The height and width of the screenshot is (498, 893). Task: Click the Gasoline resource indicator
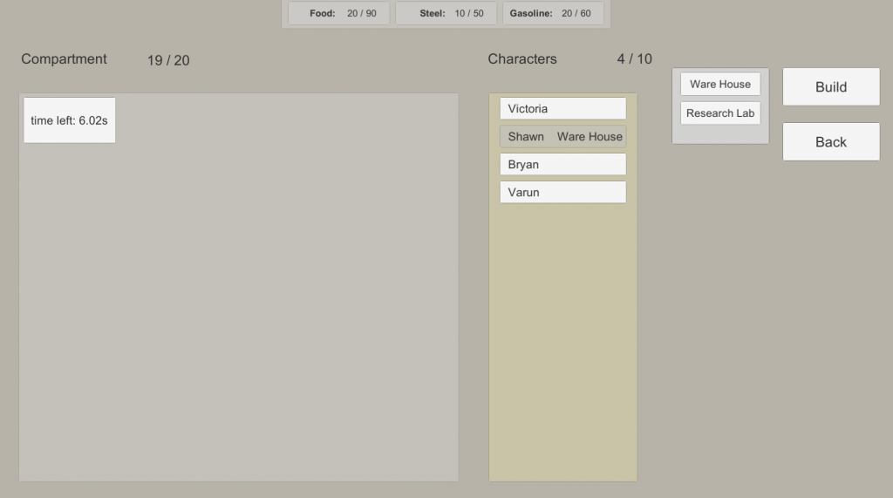tap(553, 13)
